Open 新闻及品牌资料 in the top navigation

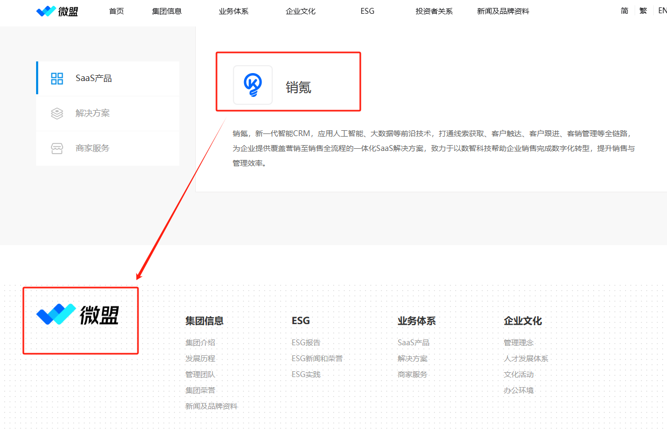point(503,11)
